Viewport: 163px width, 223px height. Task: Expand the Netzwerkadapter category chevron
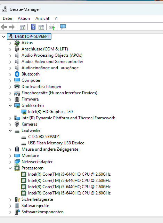point(10,162)
